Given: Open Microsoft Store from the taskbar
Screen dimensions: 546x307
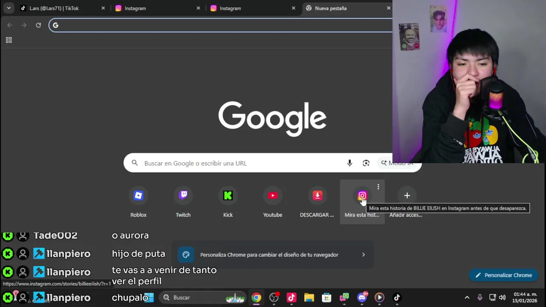Looking at the screenshot, I should click(327, 298).
